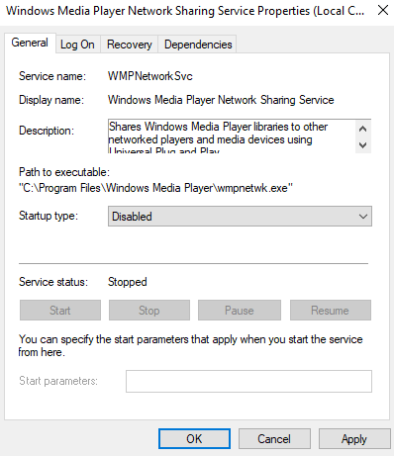Close the properties dialog window
Screen dimensions: 394x456
383,10
